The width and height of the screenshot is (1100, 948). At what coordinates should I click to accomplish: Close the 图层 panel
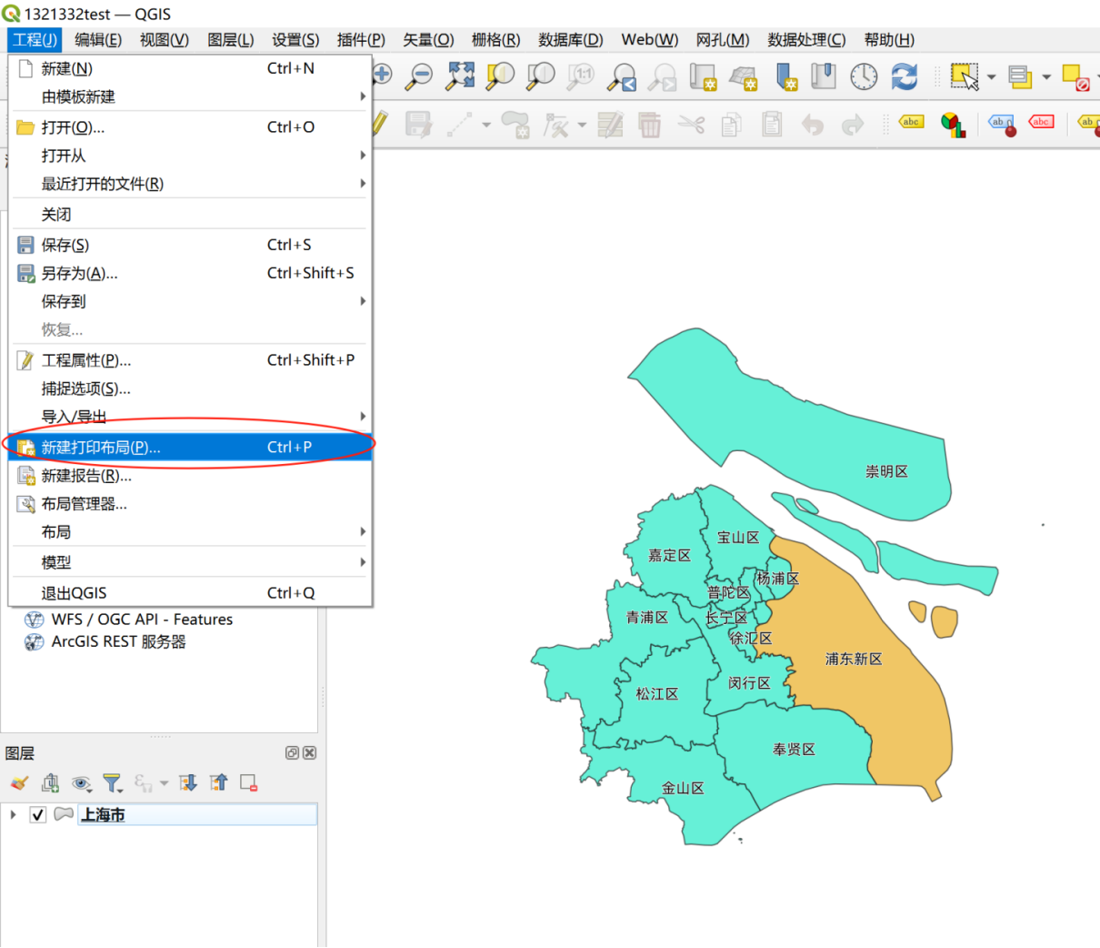coord(309,752)
